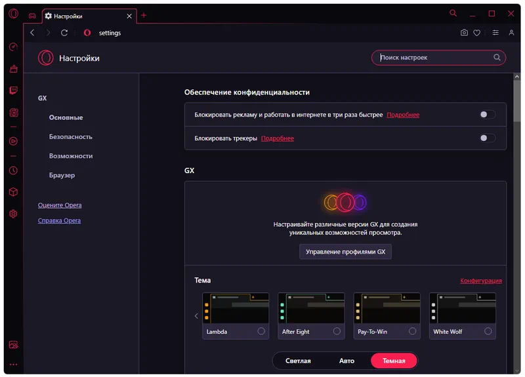Open History clock sidebar icon
525x377 pixels.
click(x=13, y=170)
